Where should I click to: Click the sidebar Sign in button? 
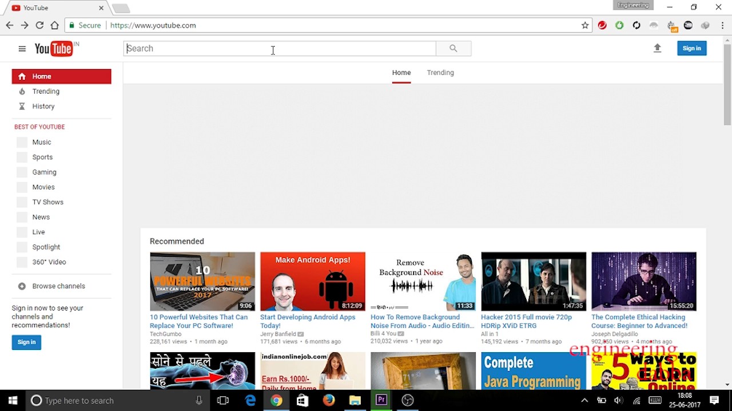tap(26, 342)
